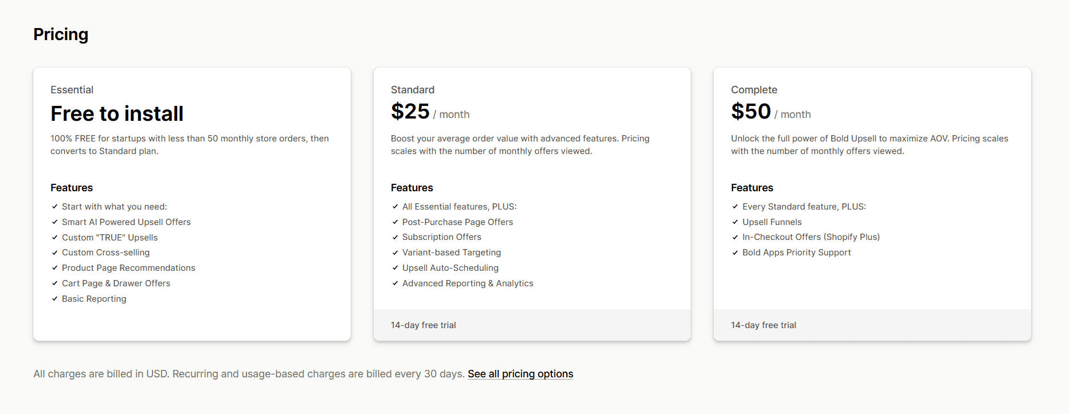The image size is (1069, 414).
Task: Select the Complete plan title
Action: click(x=754, y=90)
